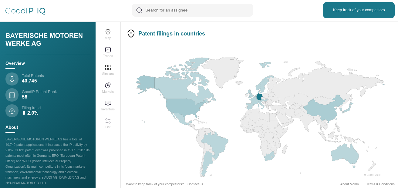Screen dimensions: 398x188
Task: Open the Similars grid icon
Action: coord(108,67)
